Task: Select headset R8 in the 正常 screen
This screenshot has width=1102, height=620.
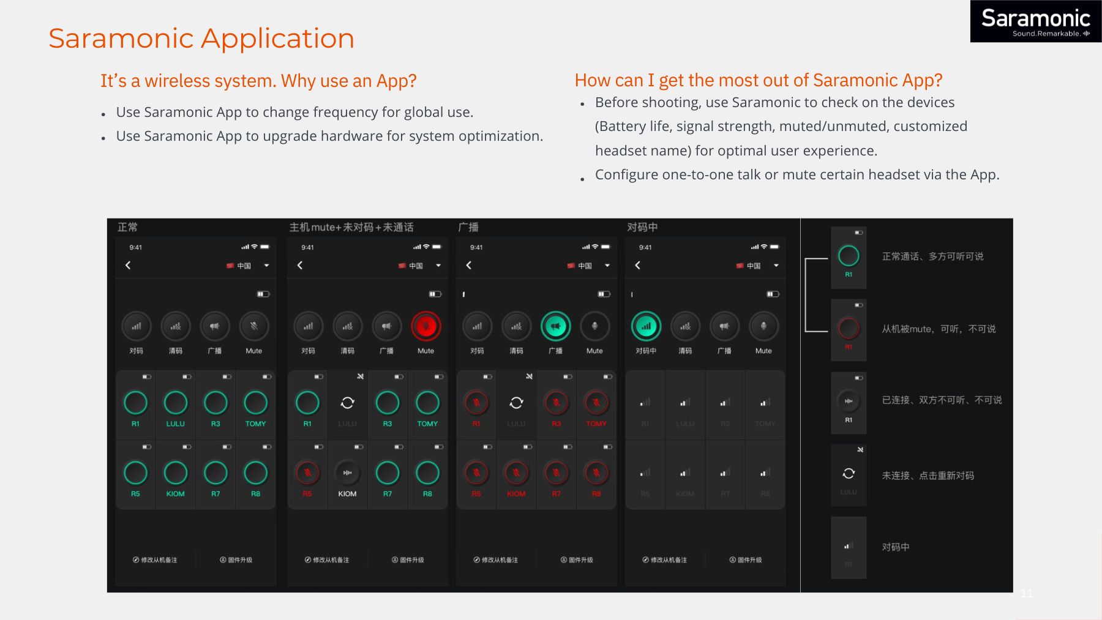Action: (255, 472)
